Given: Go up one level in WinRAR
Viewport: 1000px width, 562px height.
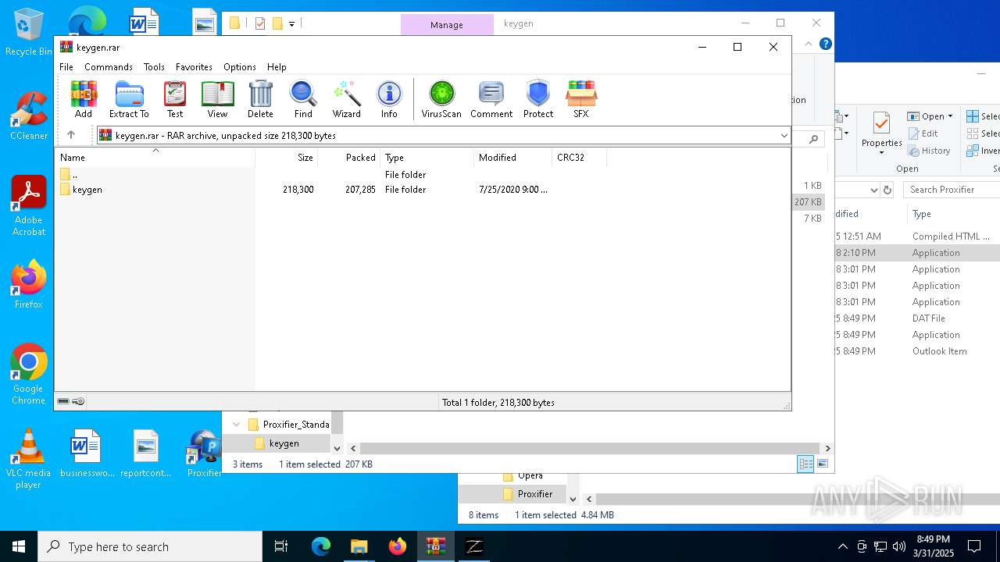Looking at the screenshot, I should click(71, 135).
